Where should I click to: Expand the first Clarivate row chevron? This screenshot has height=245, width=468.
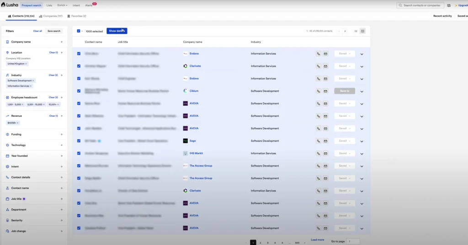tap(362, 67)
